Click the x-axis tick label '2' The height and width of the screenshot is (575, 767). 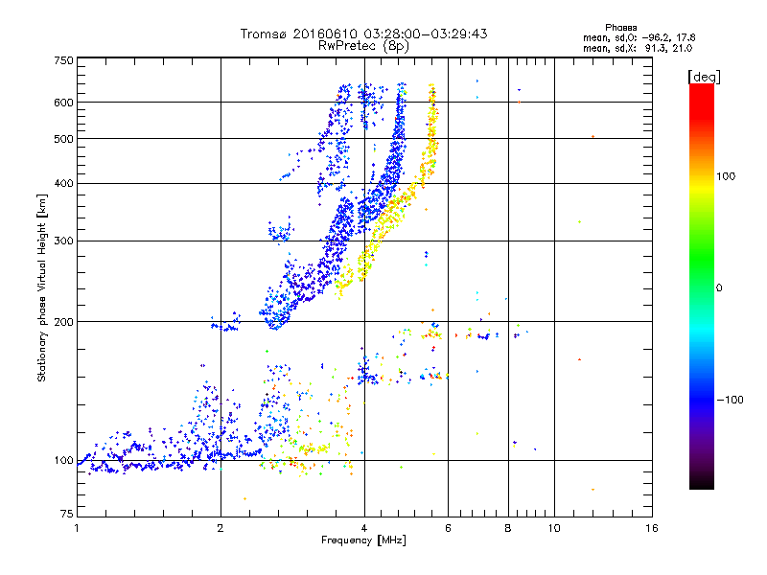221,528
